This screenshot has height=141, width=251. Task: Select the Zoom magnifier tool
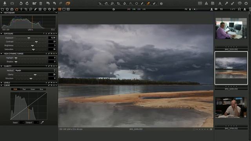tap(113, 4)
